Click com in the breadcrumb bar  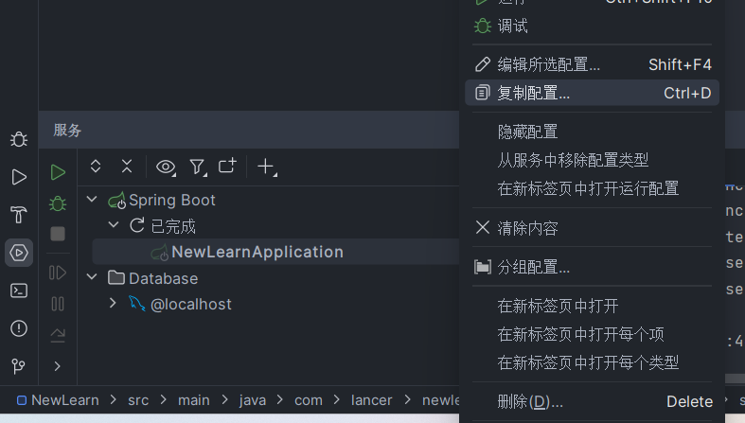pyautogui.click(x=309, y=400)
